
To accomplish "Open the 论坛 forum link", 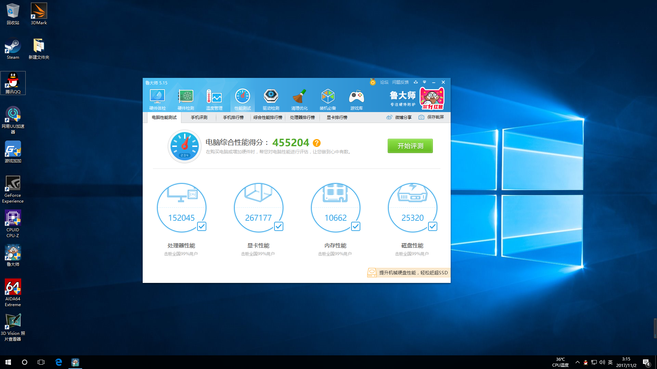I will [x=384, y=82].
